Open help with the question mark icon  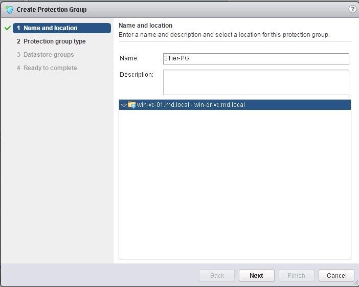352,9
